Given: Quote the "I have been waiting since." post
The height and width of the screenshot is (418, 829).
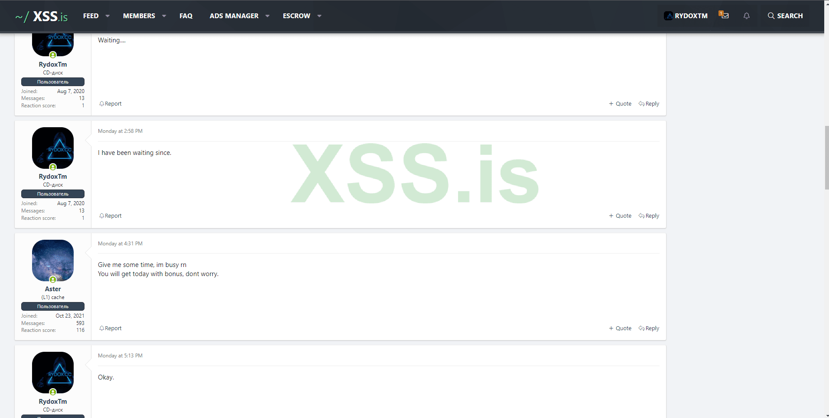Looking at the screenshot, I should [x=620, y=216].
